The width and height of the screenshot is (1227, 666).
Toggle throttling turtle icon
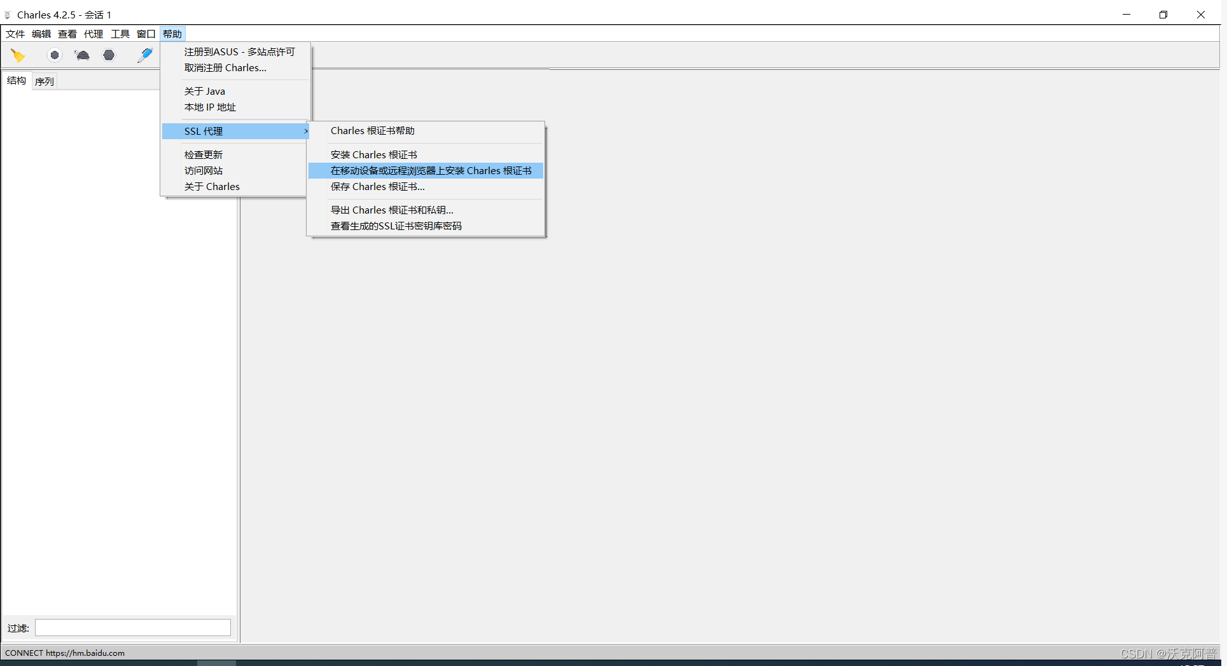click(x=82, y=55)
